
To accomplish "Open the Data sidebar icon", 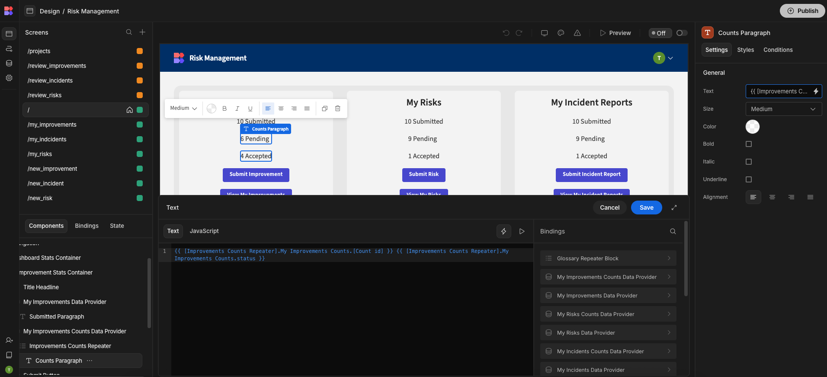I will point(9,63).
